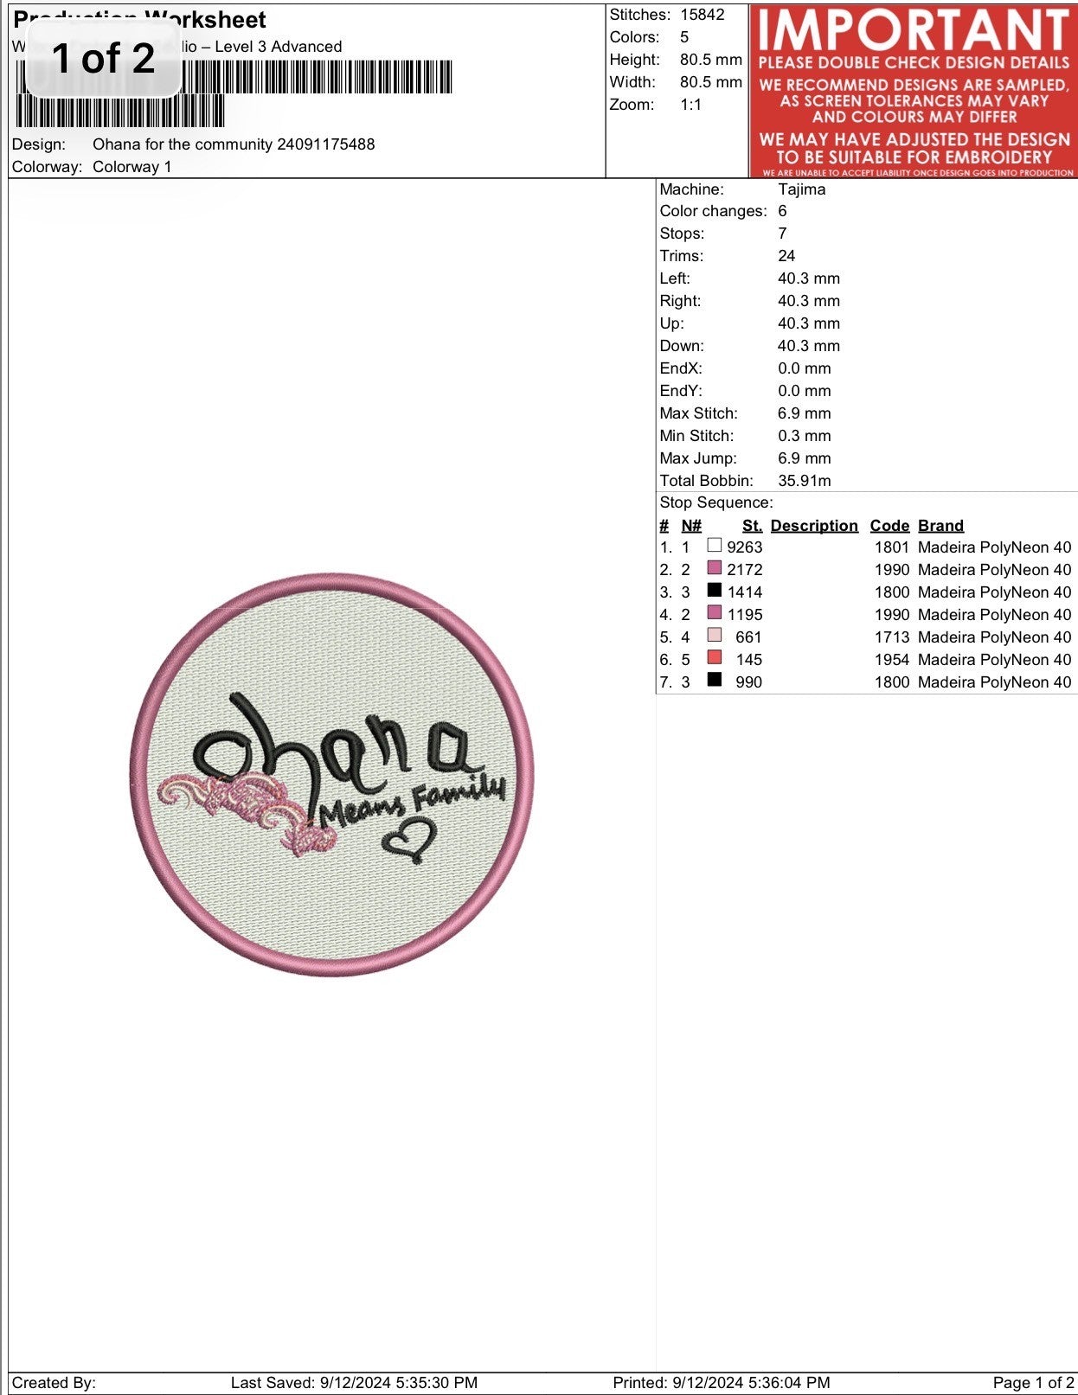Click the 'Means Family' text in the design
The image size is (1078, 1395).
click(x=411, y=802)
